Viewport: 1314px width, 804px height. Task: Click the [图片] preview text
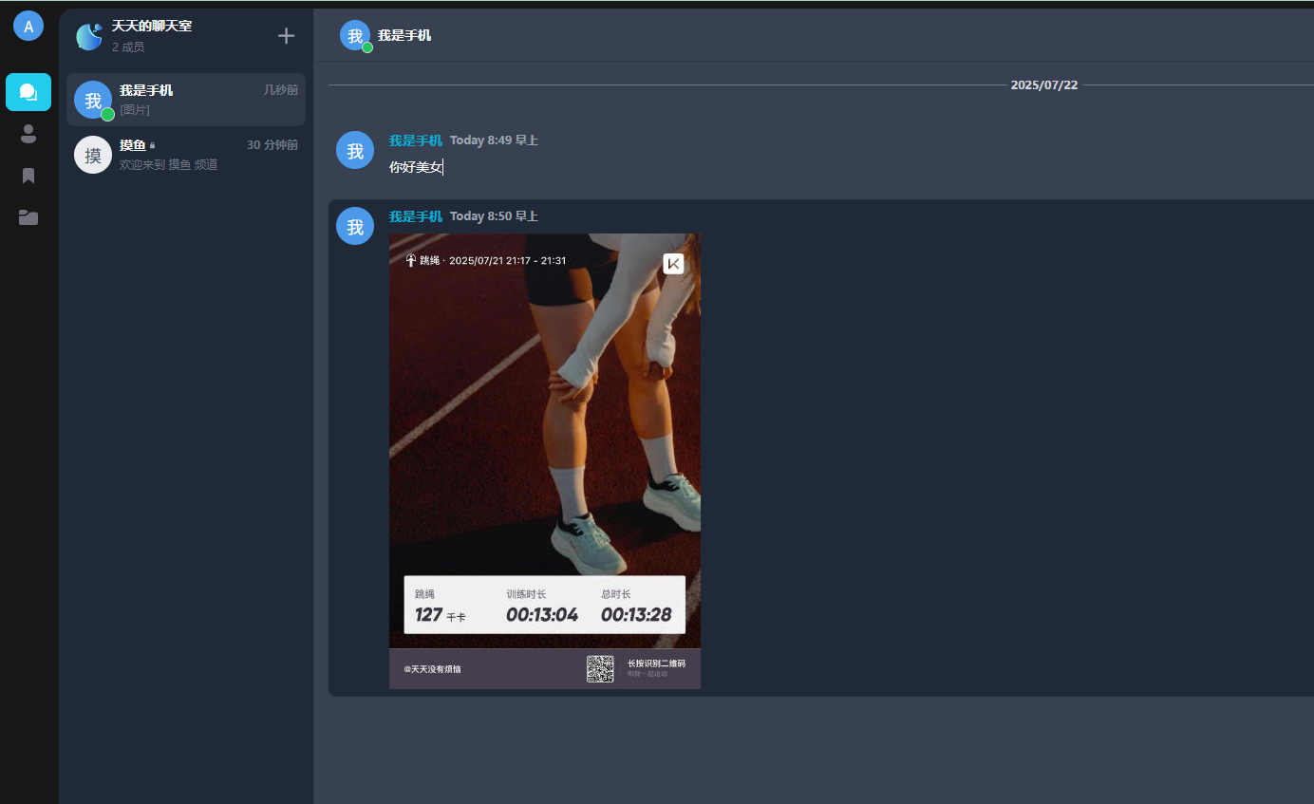pyautogui.click(x=135, y=110)
